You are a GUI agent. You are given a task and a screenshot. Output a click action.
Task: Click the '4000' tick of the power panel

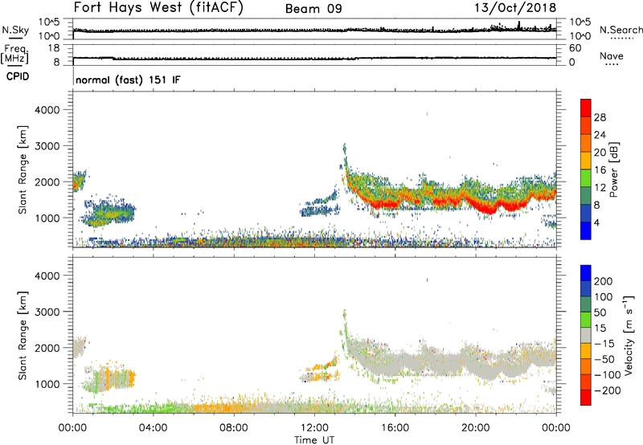click(47, 110)
